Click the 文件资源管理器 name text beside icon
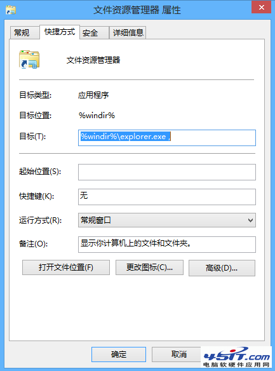 (x=93, y=60)
